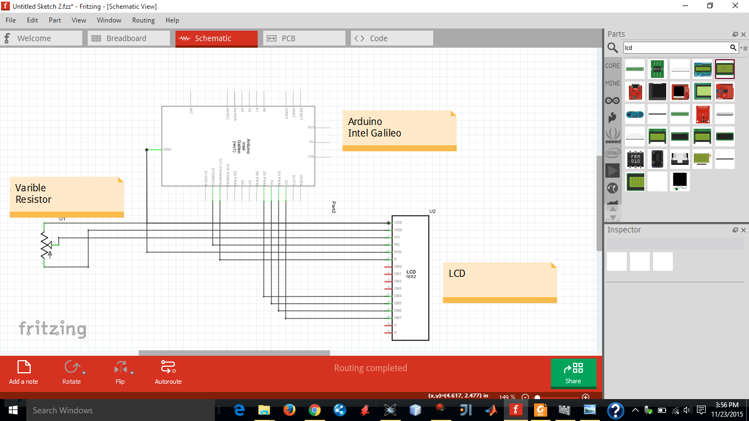The height and width of the screenshot is (421, 749).
Task: Select the FRM 010 chip part thumbnail
Action: [635, 159]
